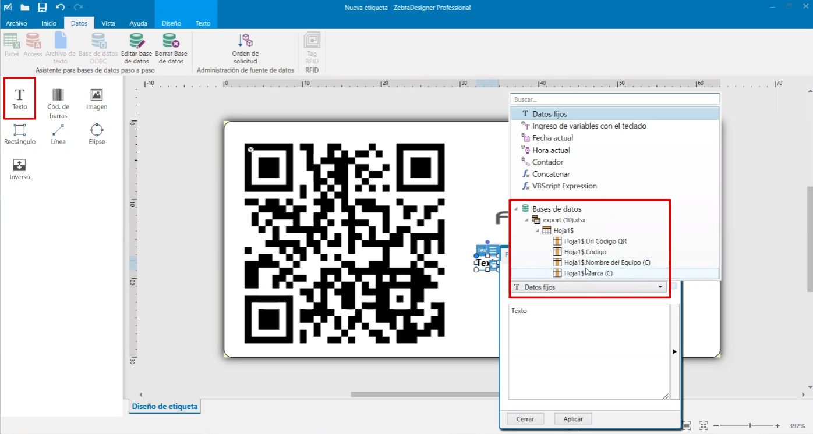Open the Datos fijos combo box
The height and width of the screenshot is (434, 813).
tap(589, 287)
